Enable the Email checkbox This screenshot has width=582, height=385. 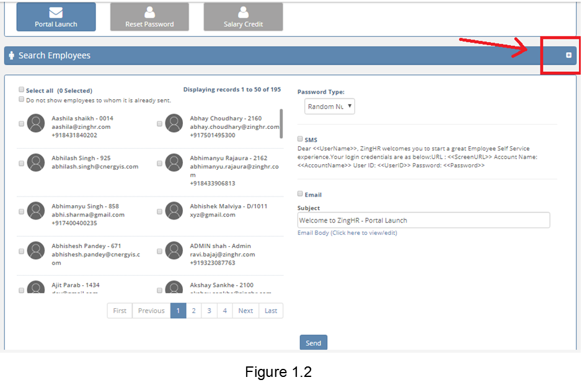[x=300, y=193]
